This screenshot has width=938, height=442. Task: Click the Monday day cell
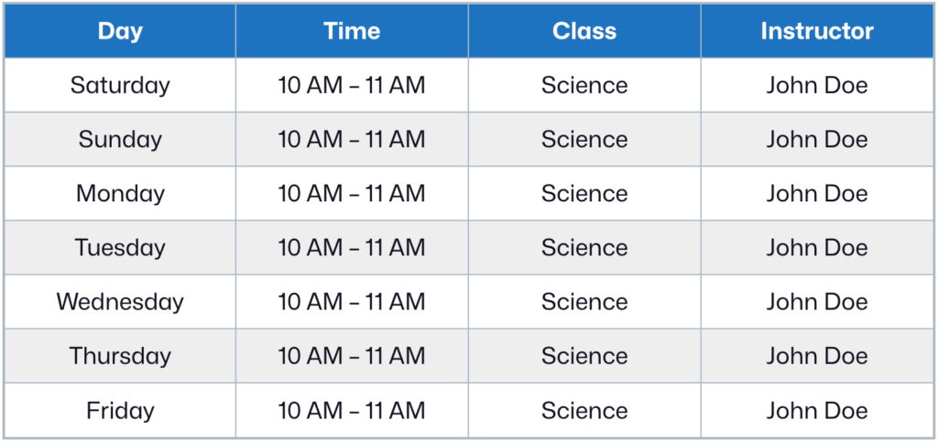pos(120,193)
